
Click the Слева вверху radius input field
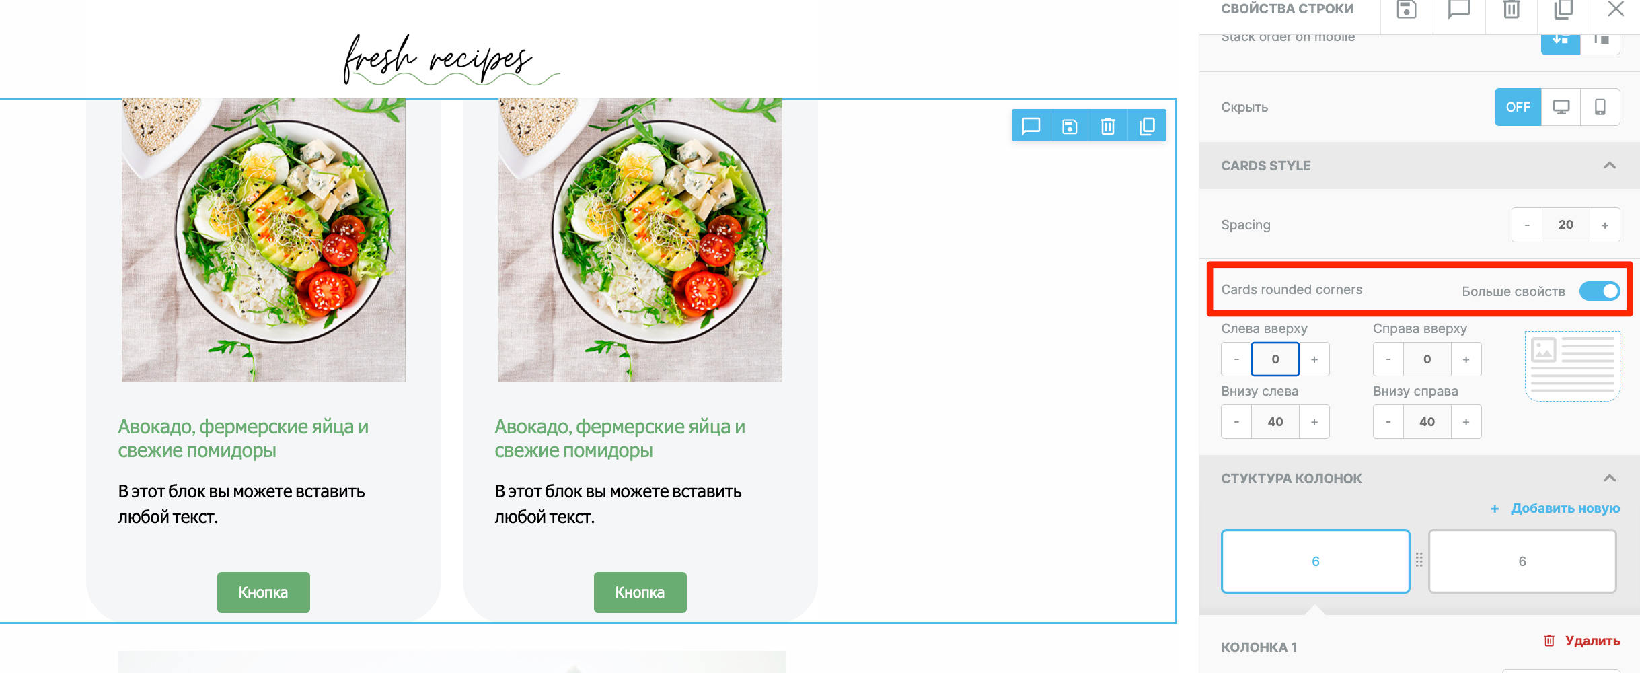click(1275, 359)
